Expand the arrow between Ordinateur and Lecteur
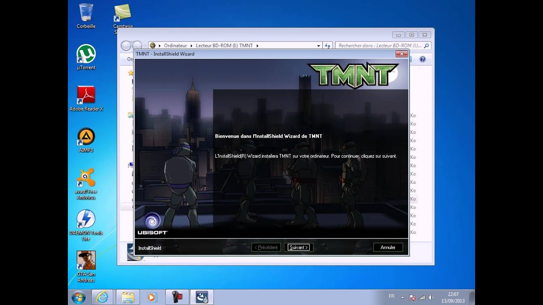This screenshot has width=543, height=305. point(191,45)
